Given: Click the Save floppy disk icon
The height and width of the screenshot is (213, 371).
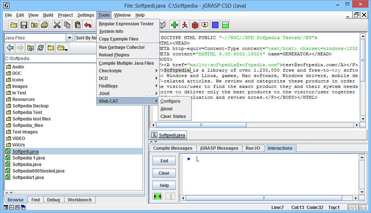Looking at the screenshot, I should point(24,25).
